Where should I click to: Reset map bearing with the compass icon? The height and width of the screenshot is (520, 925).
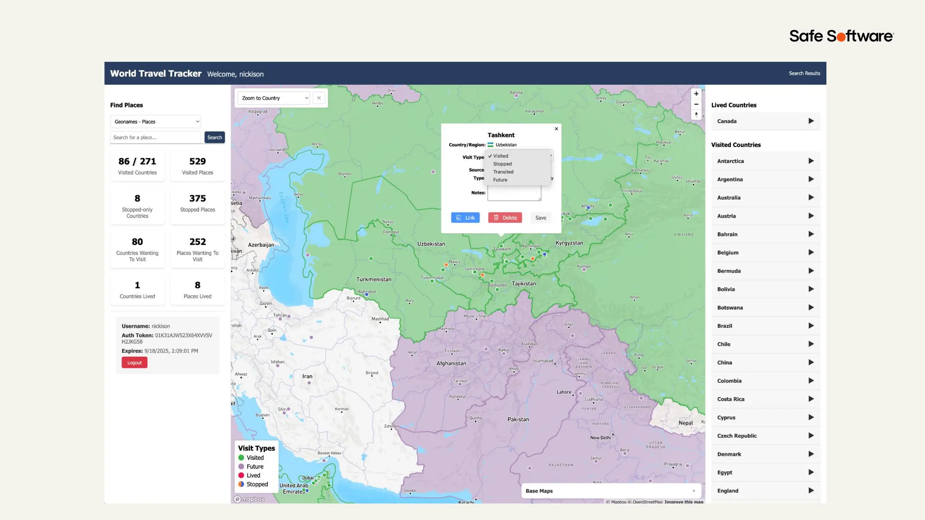coord(696,115)
